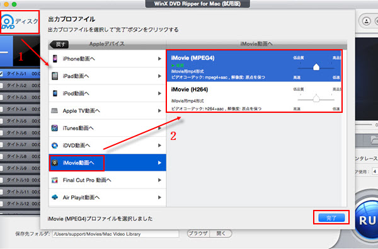
Task: Toggle the タイトル2 checkbox
Action: [1, 85]
